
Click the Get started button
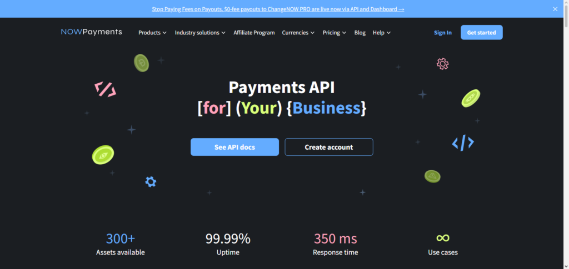(482, 33)
